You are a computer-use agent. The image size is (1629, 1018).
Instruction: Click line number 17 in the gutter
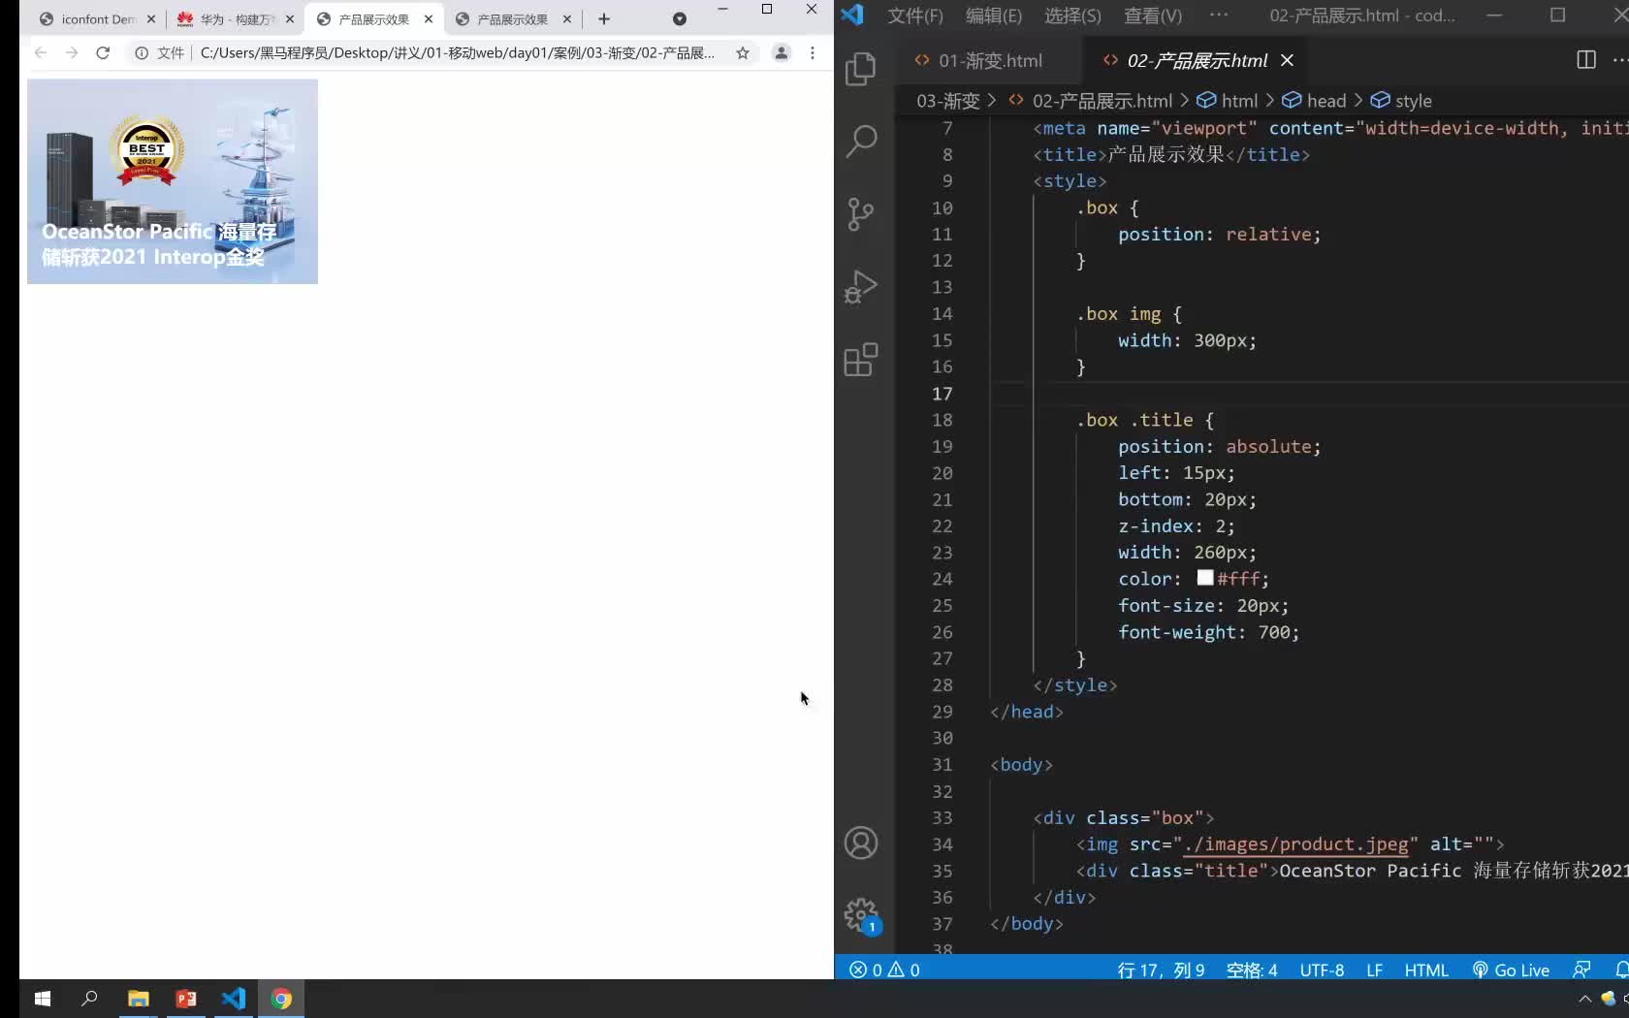942,394
